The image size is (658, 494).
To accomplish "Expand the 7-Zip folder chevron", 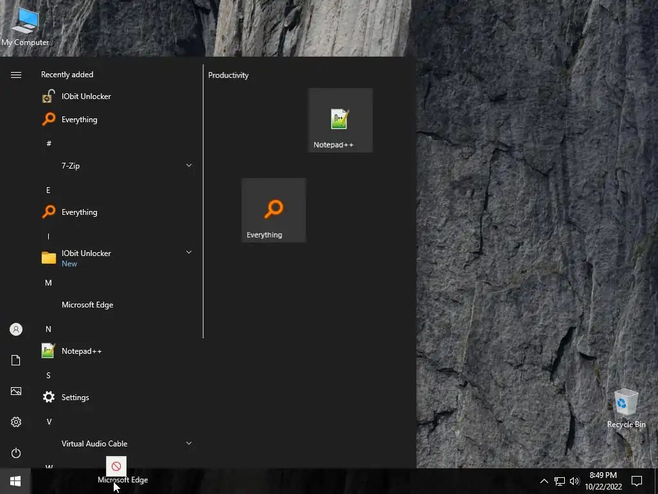I will pos(189,165).
